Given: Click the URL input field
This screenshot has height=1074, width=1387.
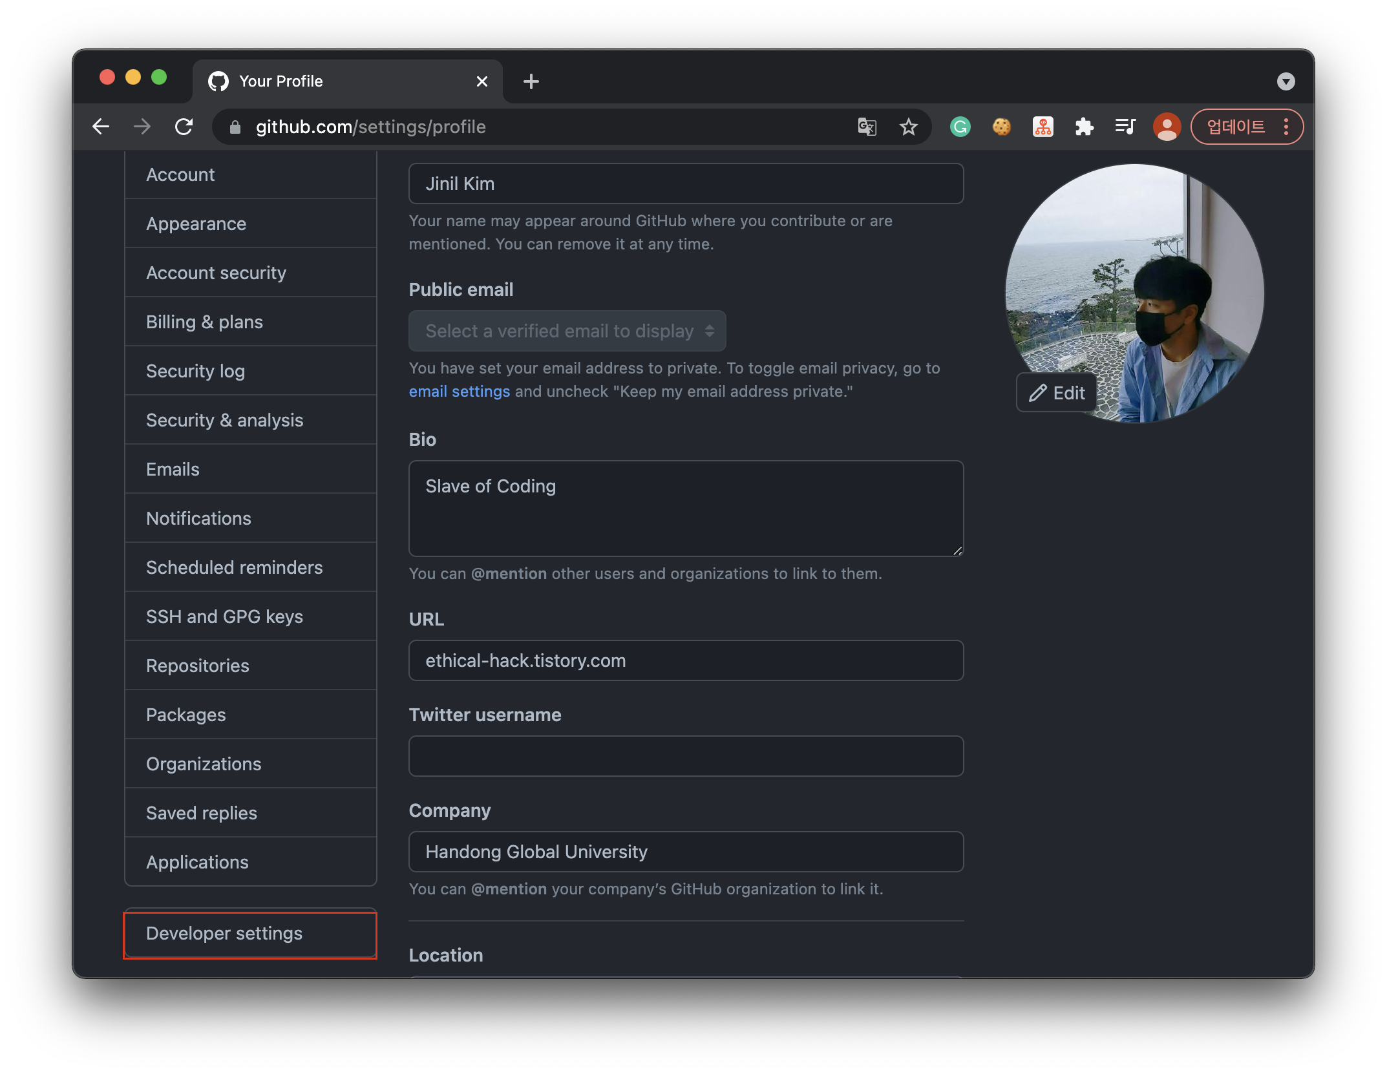Looking at the screenshot, I should pyautogui.click(x=686, y=660).
